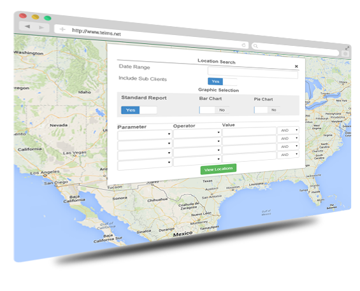Click the browser forward arrow
Viewport: 360px width, 291px height.
coord(41,27)
